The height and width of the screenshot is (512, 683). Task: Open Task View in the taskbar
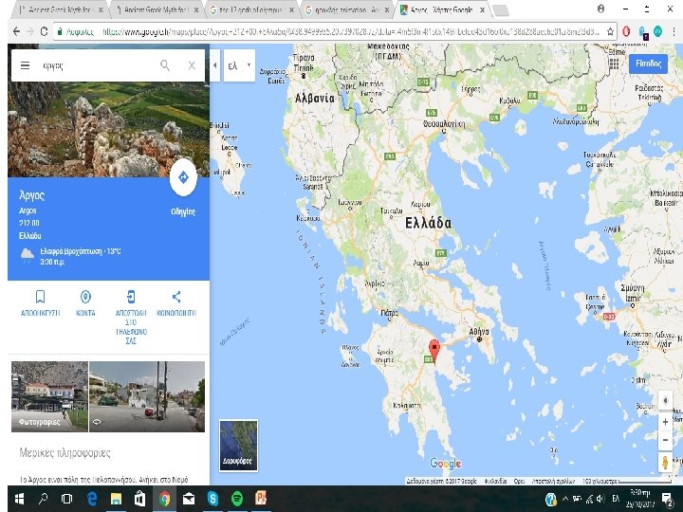67,499
